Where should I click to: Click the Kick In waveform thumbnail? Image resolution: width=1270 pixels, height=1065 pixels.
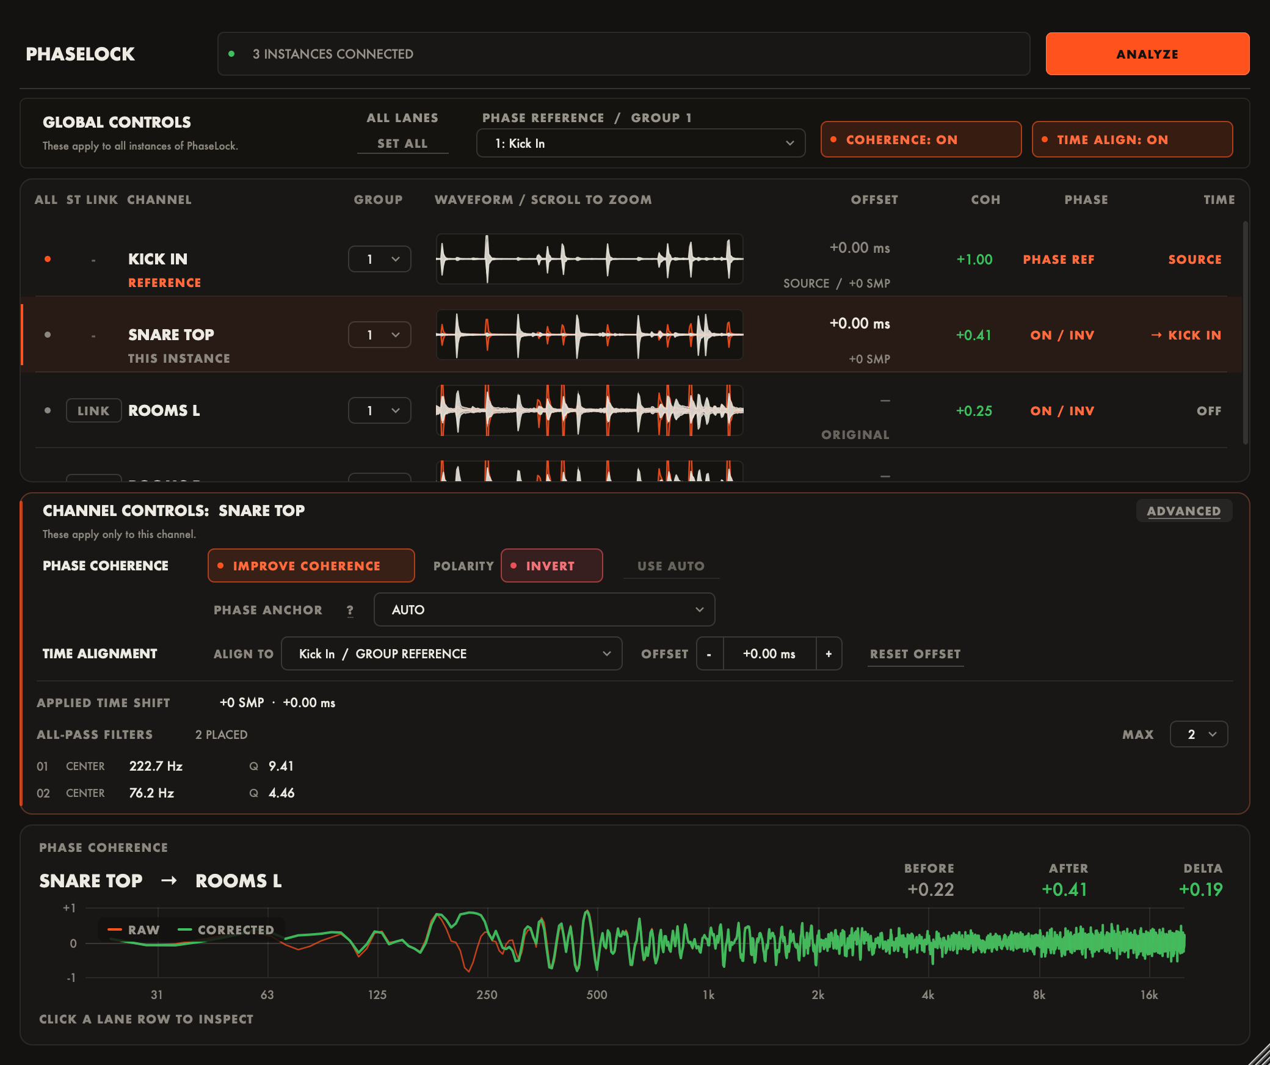click(x=589, y=259)
